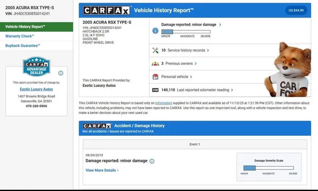Click 1407 Browns Bridge Road address
Viewport: 318px width, 191px height.
tap(36, 96)
